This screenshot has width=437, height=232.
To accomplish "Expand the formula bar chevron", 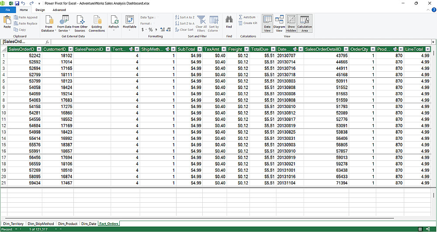I will (434, 42).
